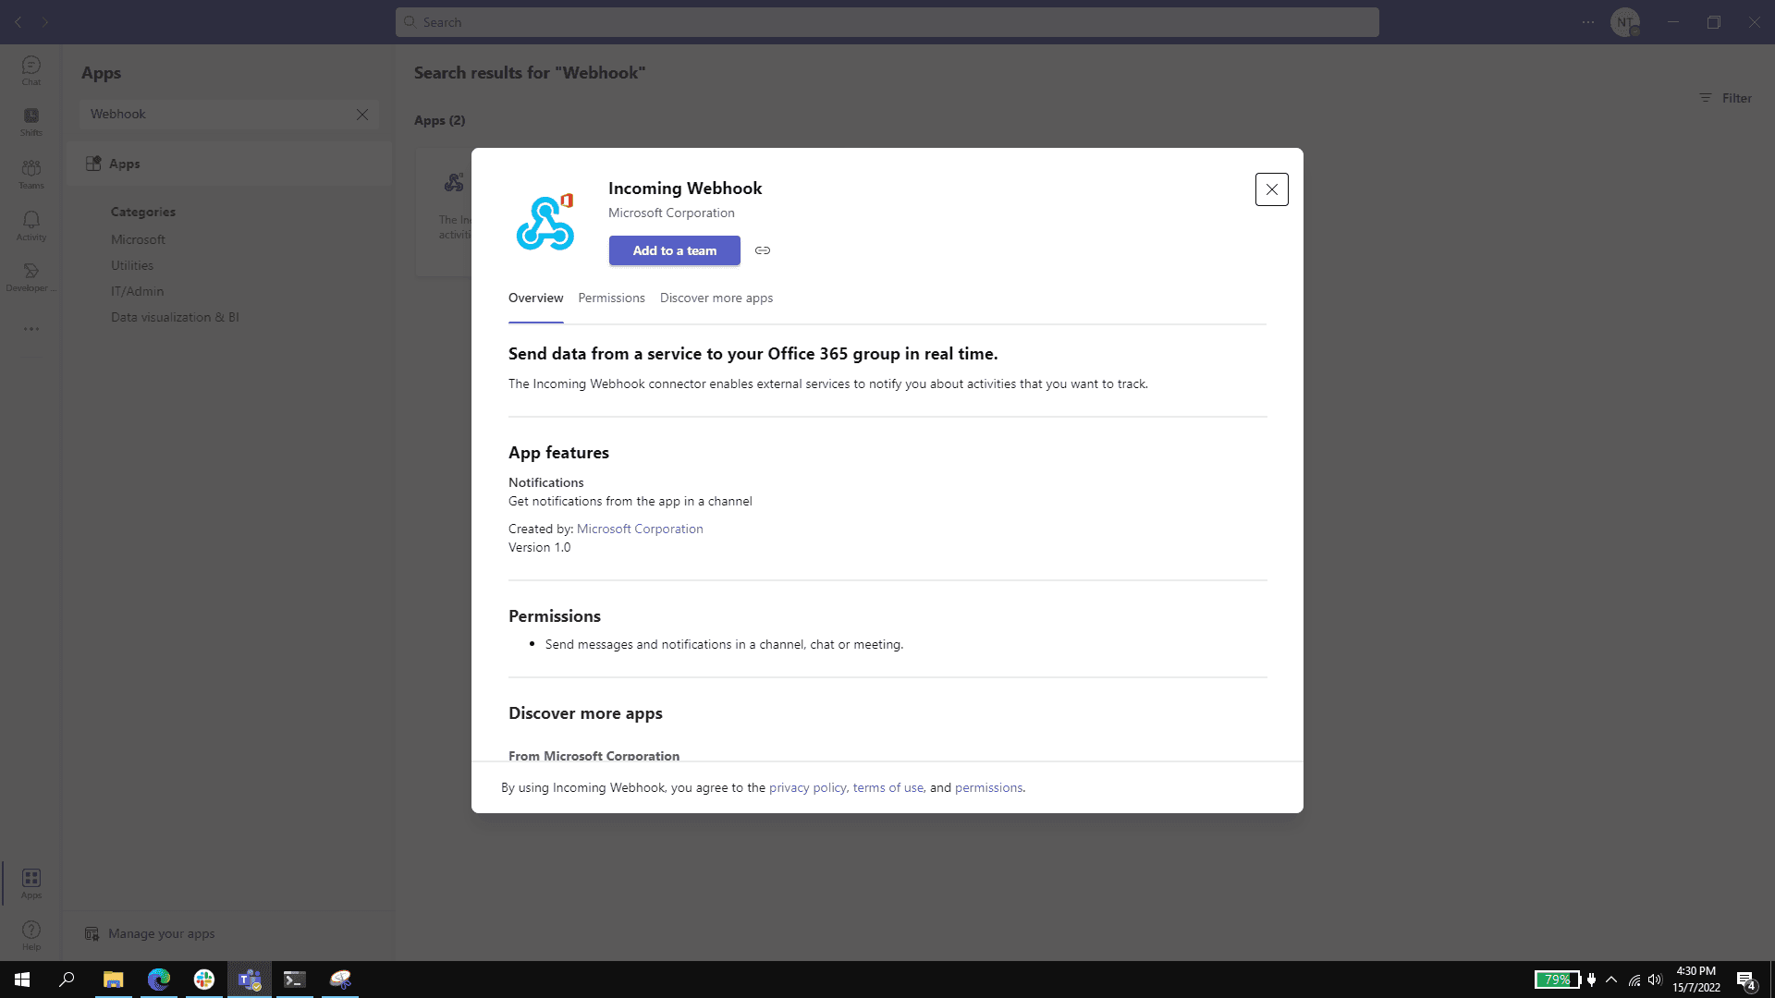The width and height of the screenshot is (1775, 998).
Task: Open the Help icon in the sidebar
Action: tap(31, 935)
